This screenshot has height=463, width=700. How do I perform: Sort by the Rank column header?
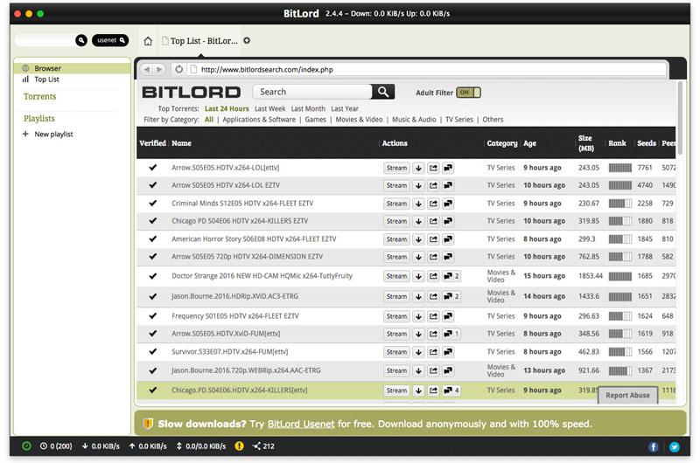point(617,143)
